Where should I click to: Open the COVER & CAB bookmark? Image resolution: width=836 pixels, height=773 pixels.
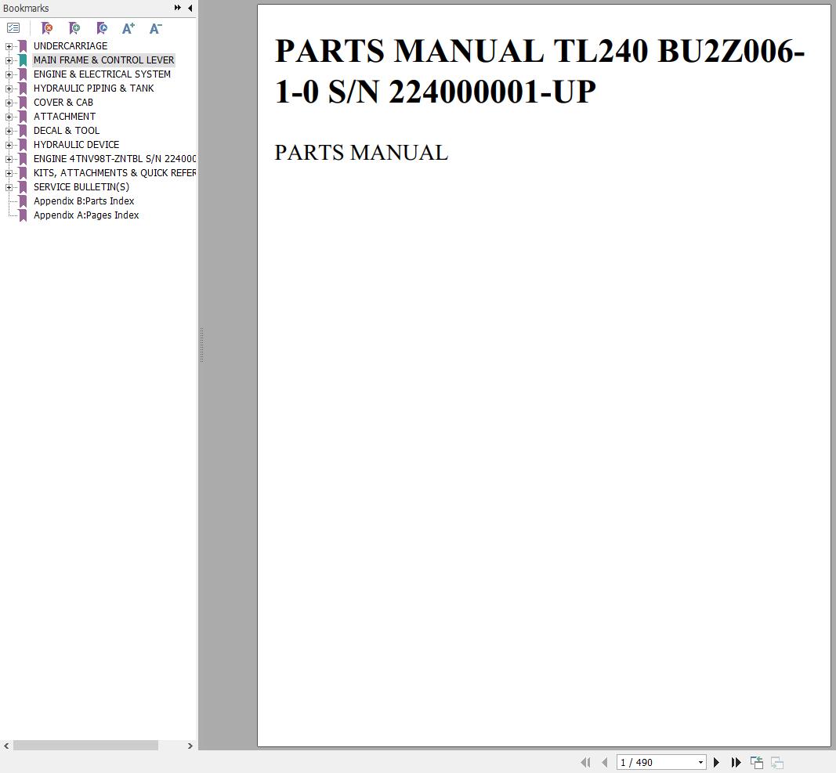tap(63, 103)
